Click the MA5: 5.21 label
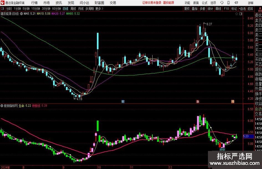262x169 pixels. tap(30, 14)
